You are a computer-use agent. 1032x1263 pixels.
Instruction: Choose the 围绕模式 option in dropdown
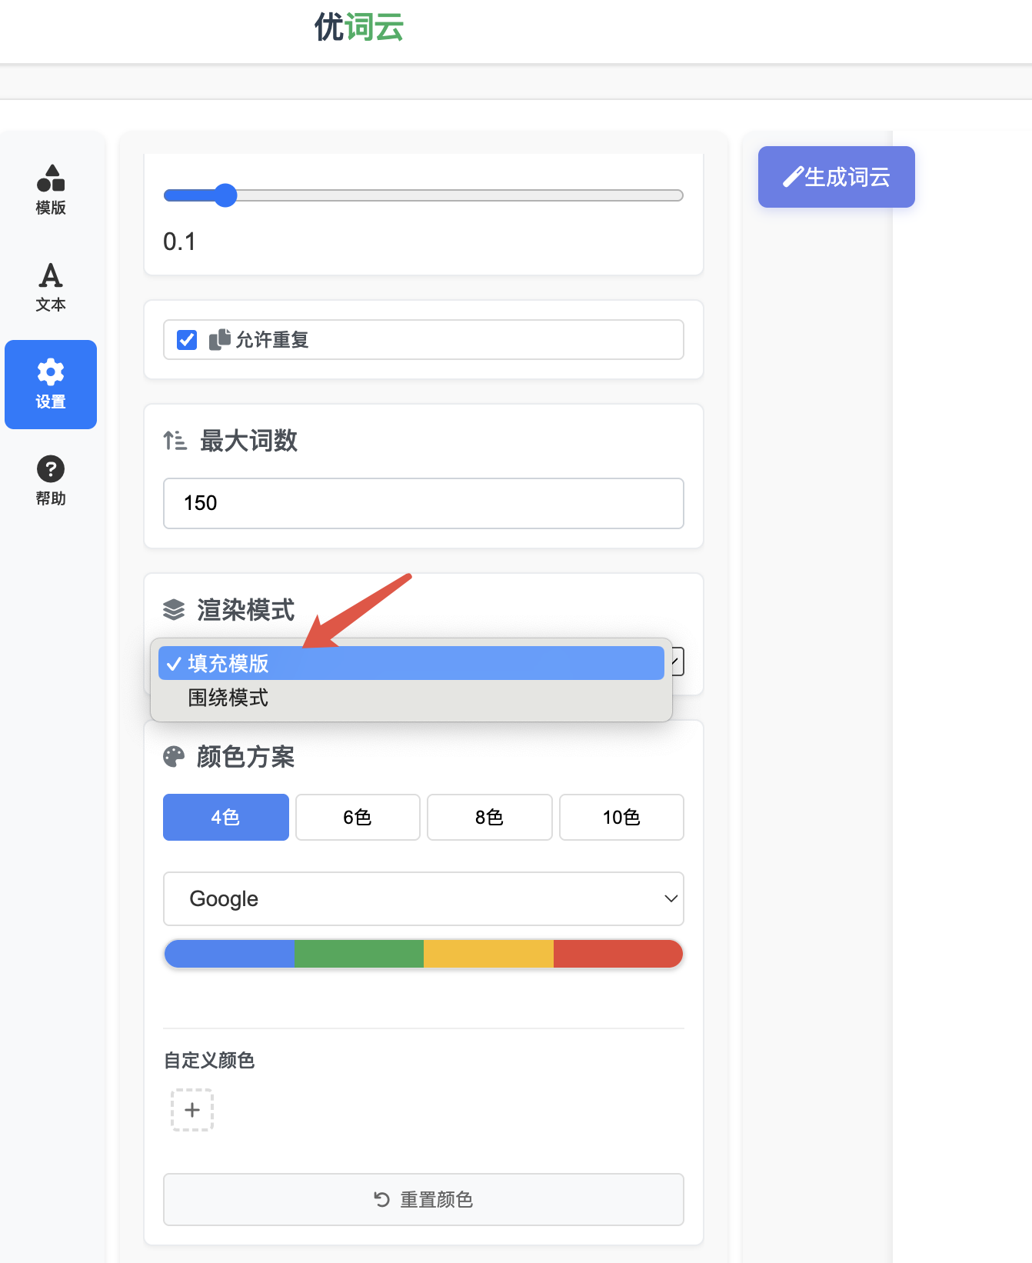[x=411, y=698]
